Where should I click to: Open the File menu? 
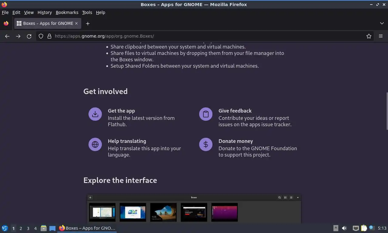click(x=5, y=12)
